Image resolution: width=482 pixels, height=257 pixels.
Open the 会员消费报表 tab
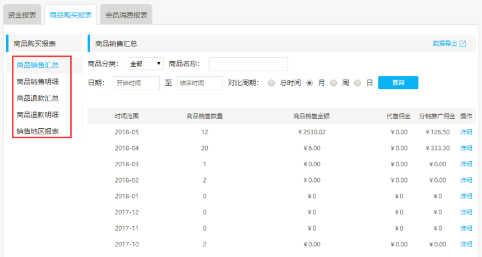pyautogui.click(x=126, y=15)
